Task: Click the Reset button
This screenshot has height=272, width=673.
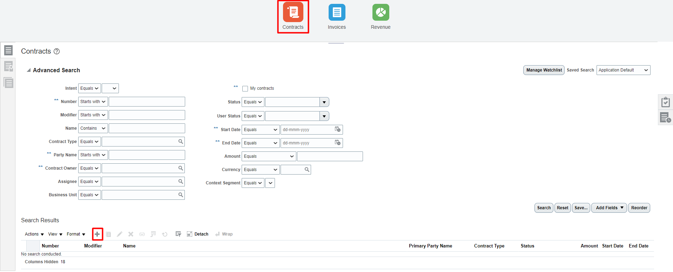Action: [x=563, y=208]
